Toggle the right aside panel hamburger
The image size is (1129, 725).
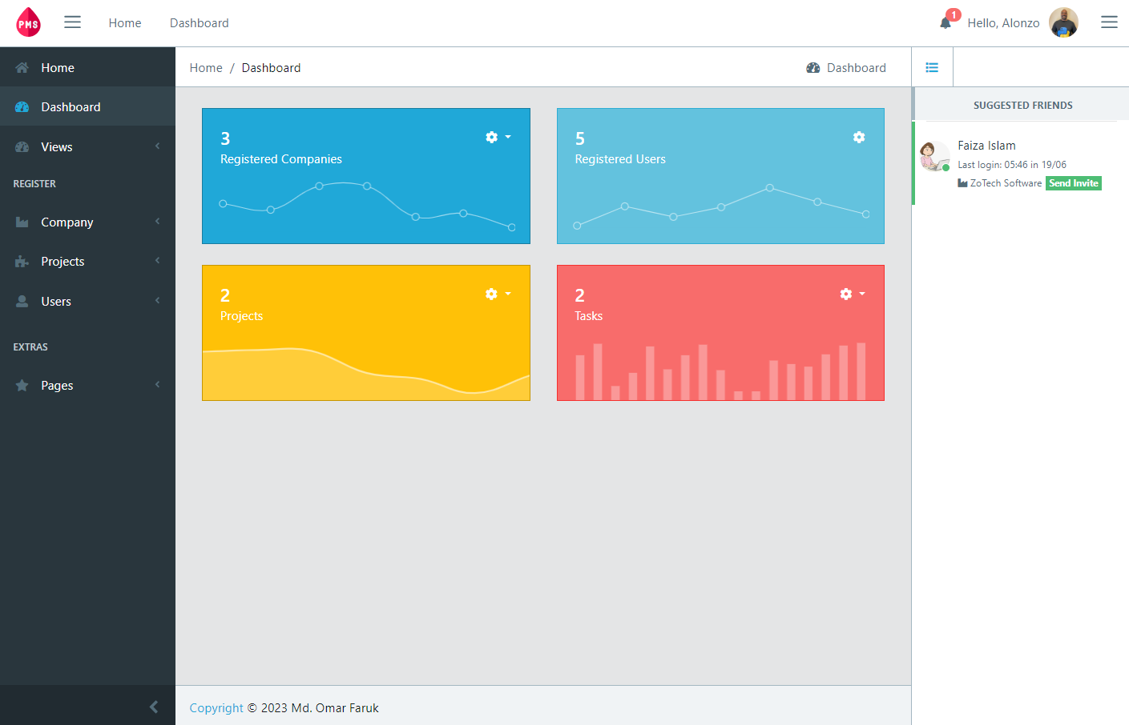(1109, 22)
